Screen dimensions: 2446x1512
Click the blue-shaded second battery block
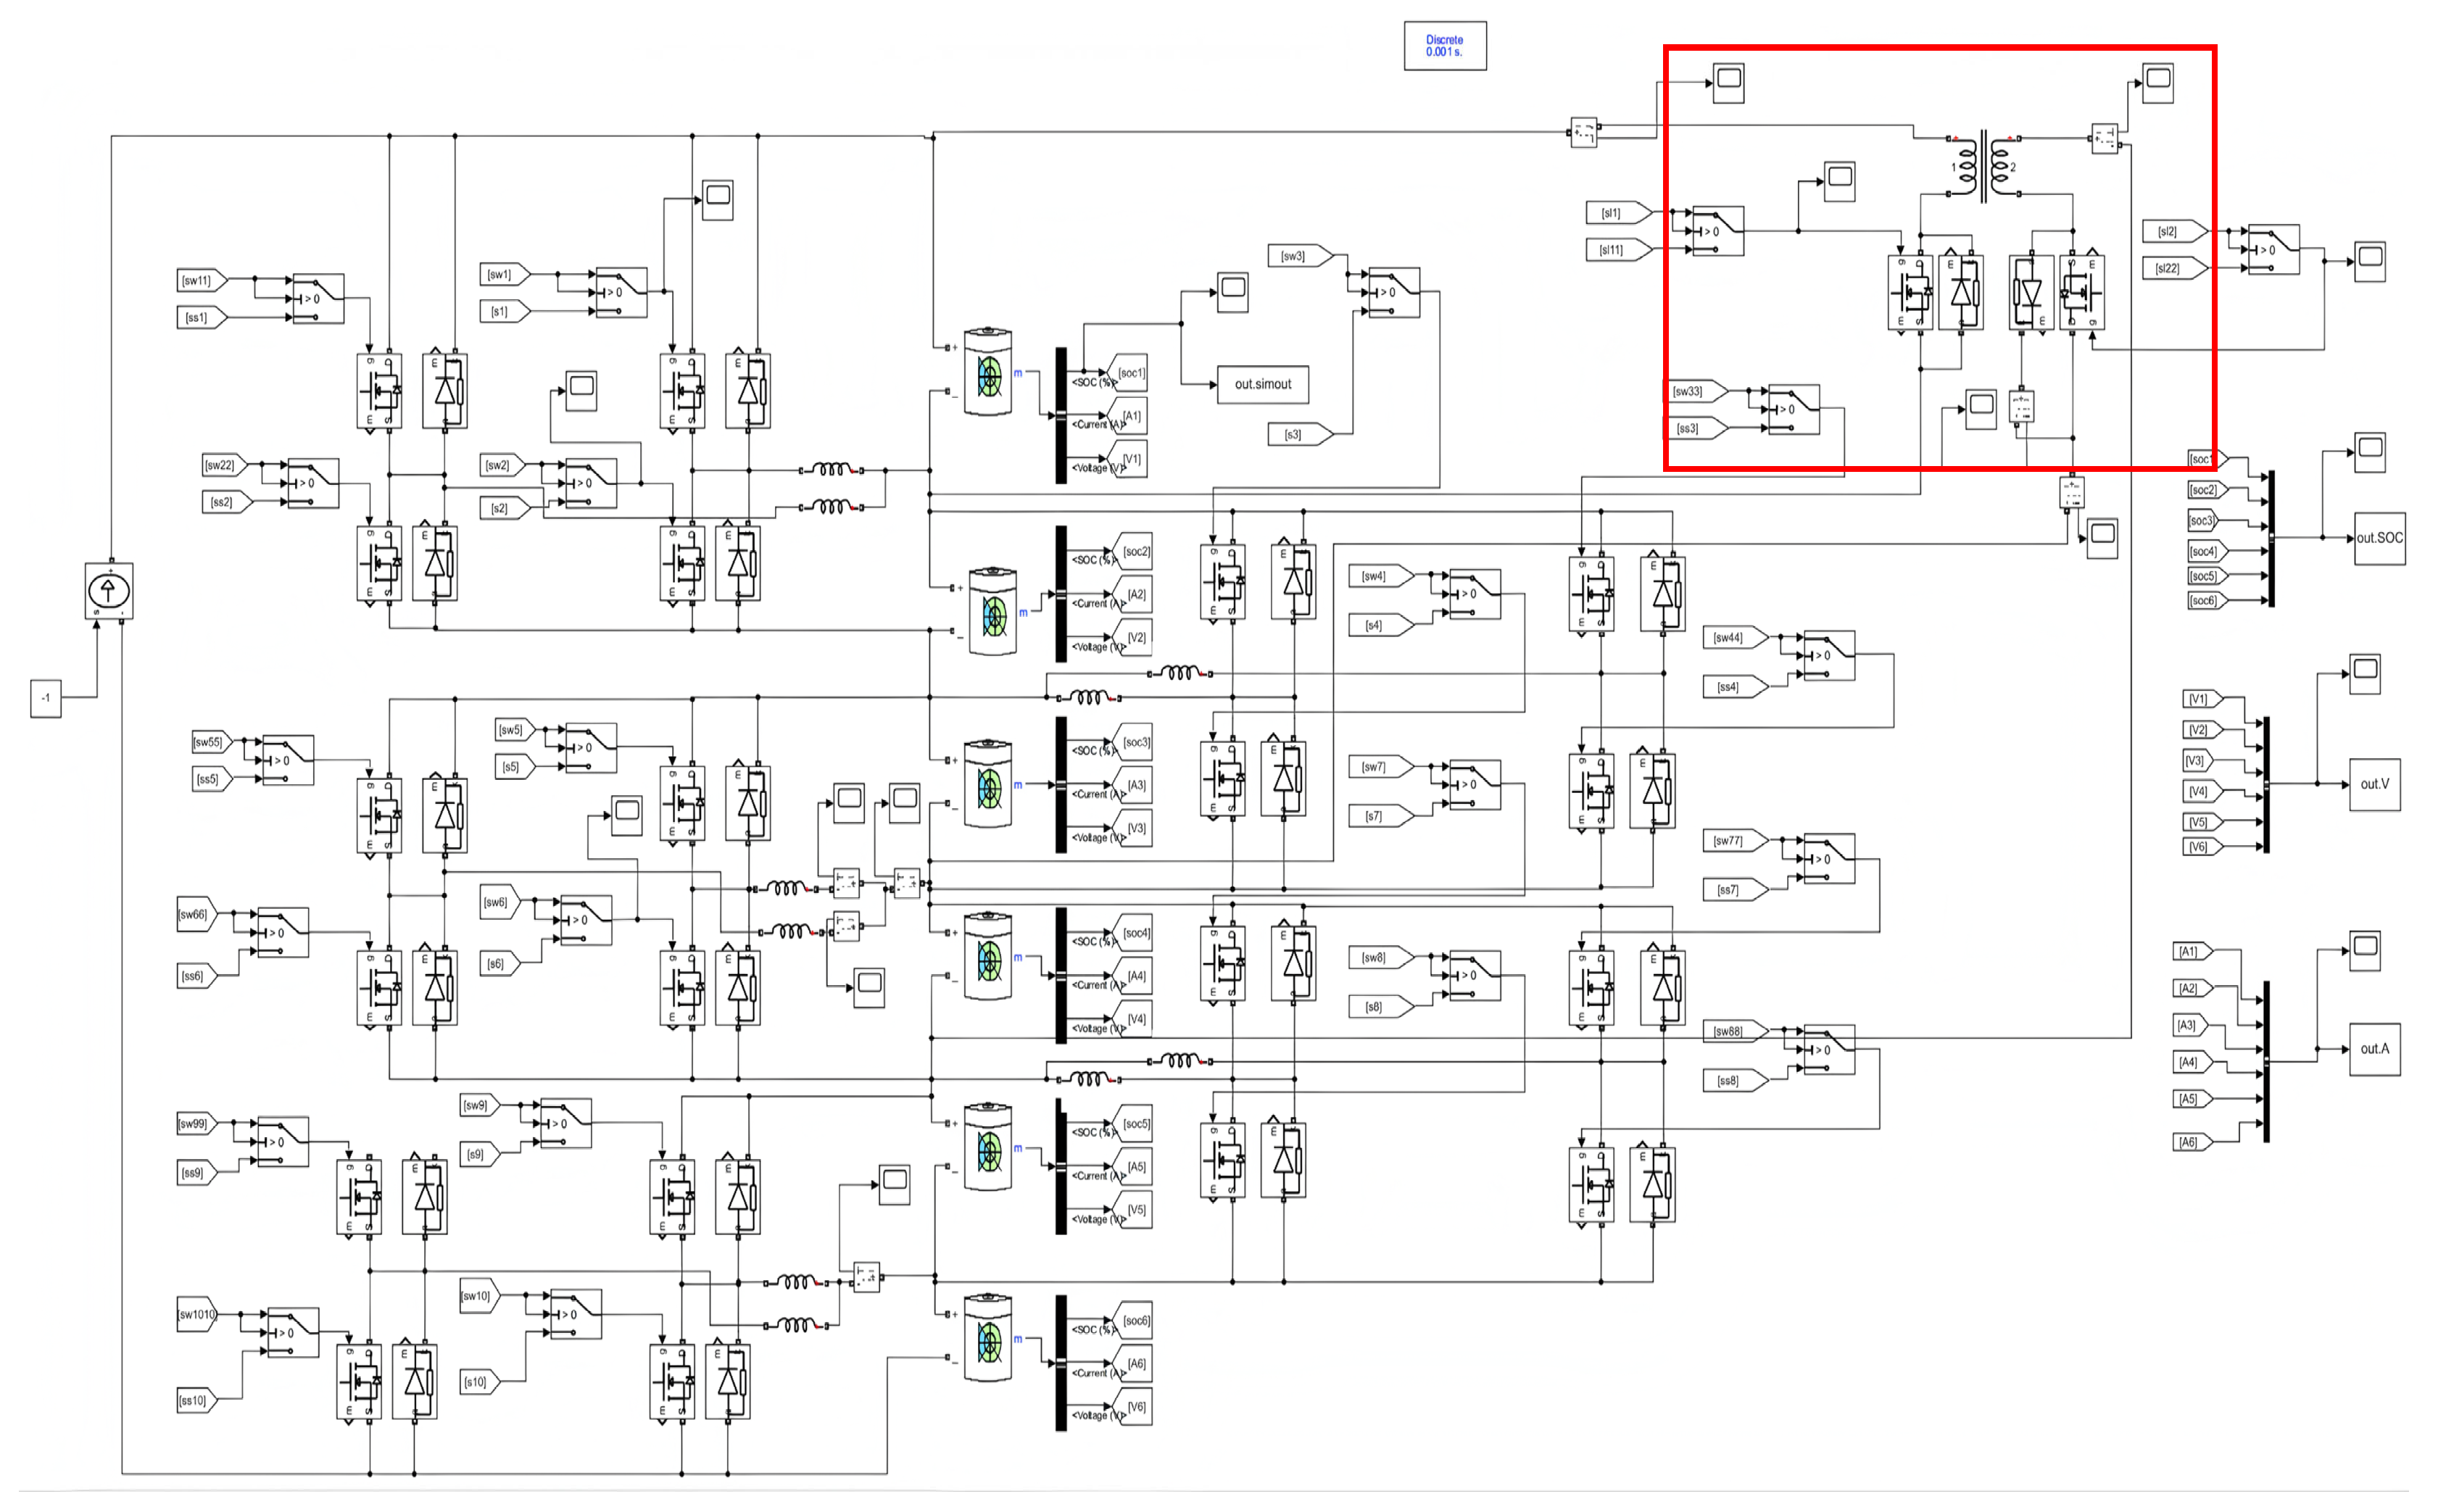[x=993, y=612]
